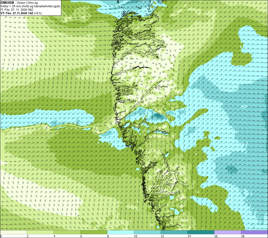The image size is (268, 238).
Task: Select the 2–4 m/s light green swatch
Action: tap(40, 232)
